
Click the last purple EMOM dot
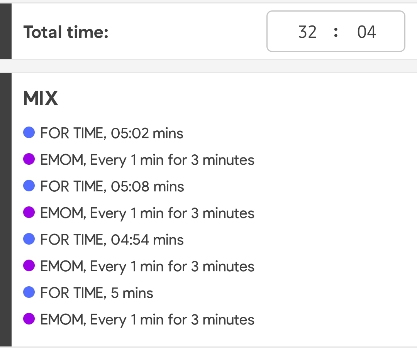point(29,319)
